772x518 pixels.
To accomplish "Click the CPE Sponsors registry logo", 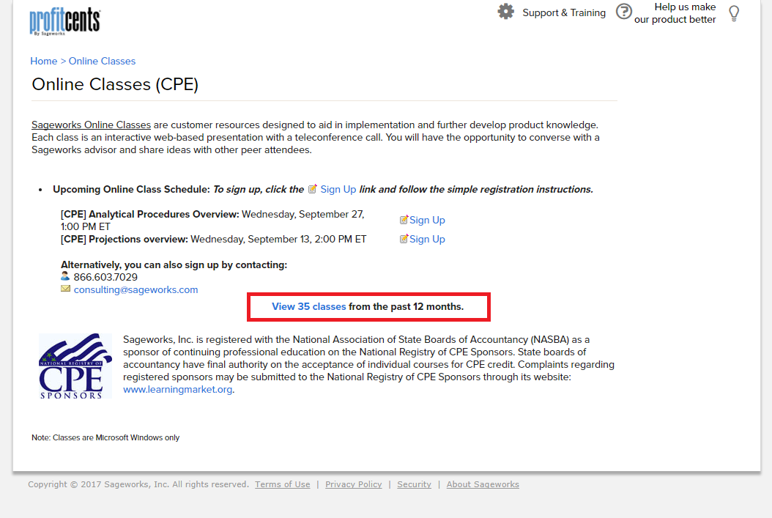I will [x=75, y=366].
